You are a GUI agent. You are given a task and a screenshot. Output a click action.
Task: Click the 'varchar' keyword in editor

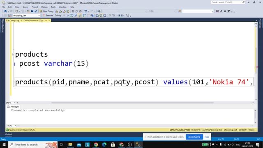click(58, 64)
